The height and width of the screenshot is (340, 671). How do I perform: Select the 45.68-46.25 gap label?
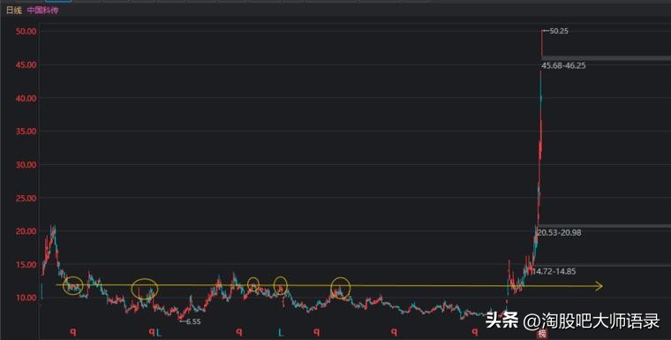(x=563, y=65)
